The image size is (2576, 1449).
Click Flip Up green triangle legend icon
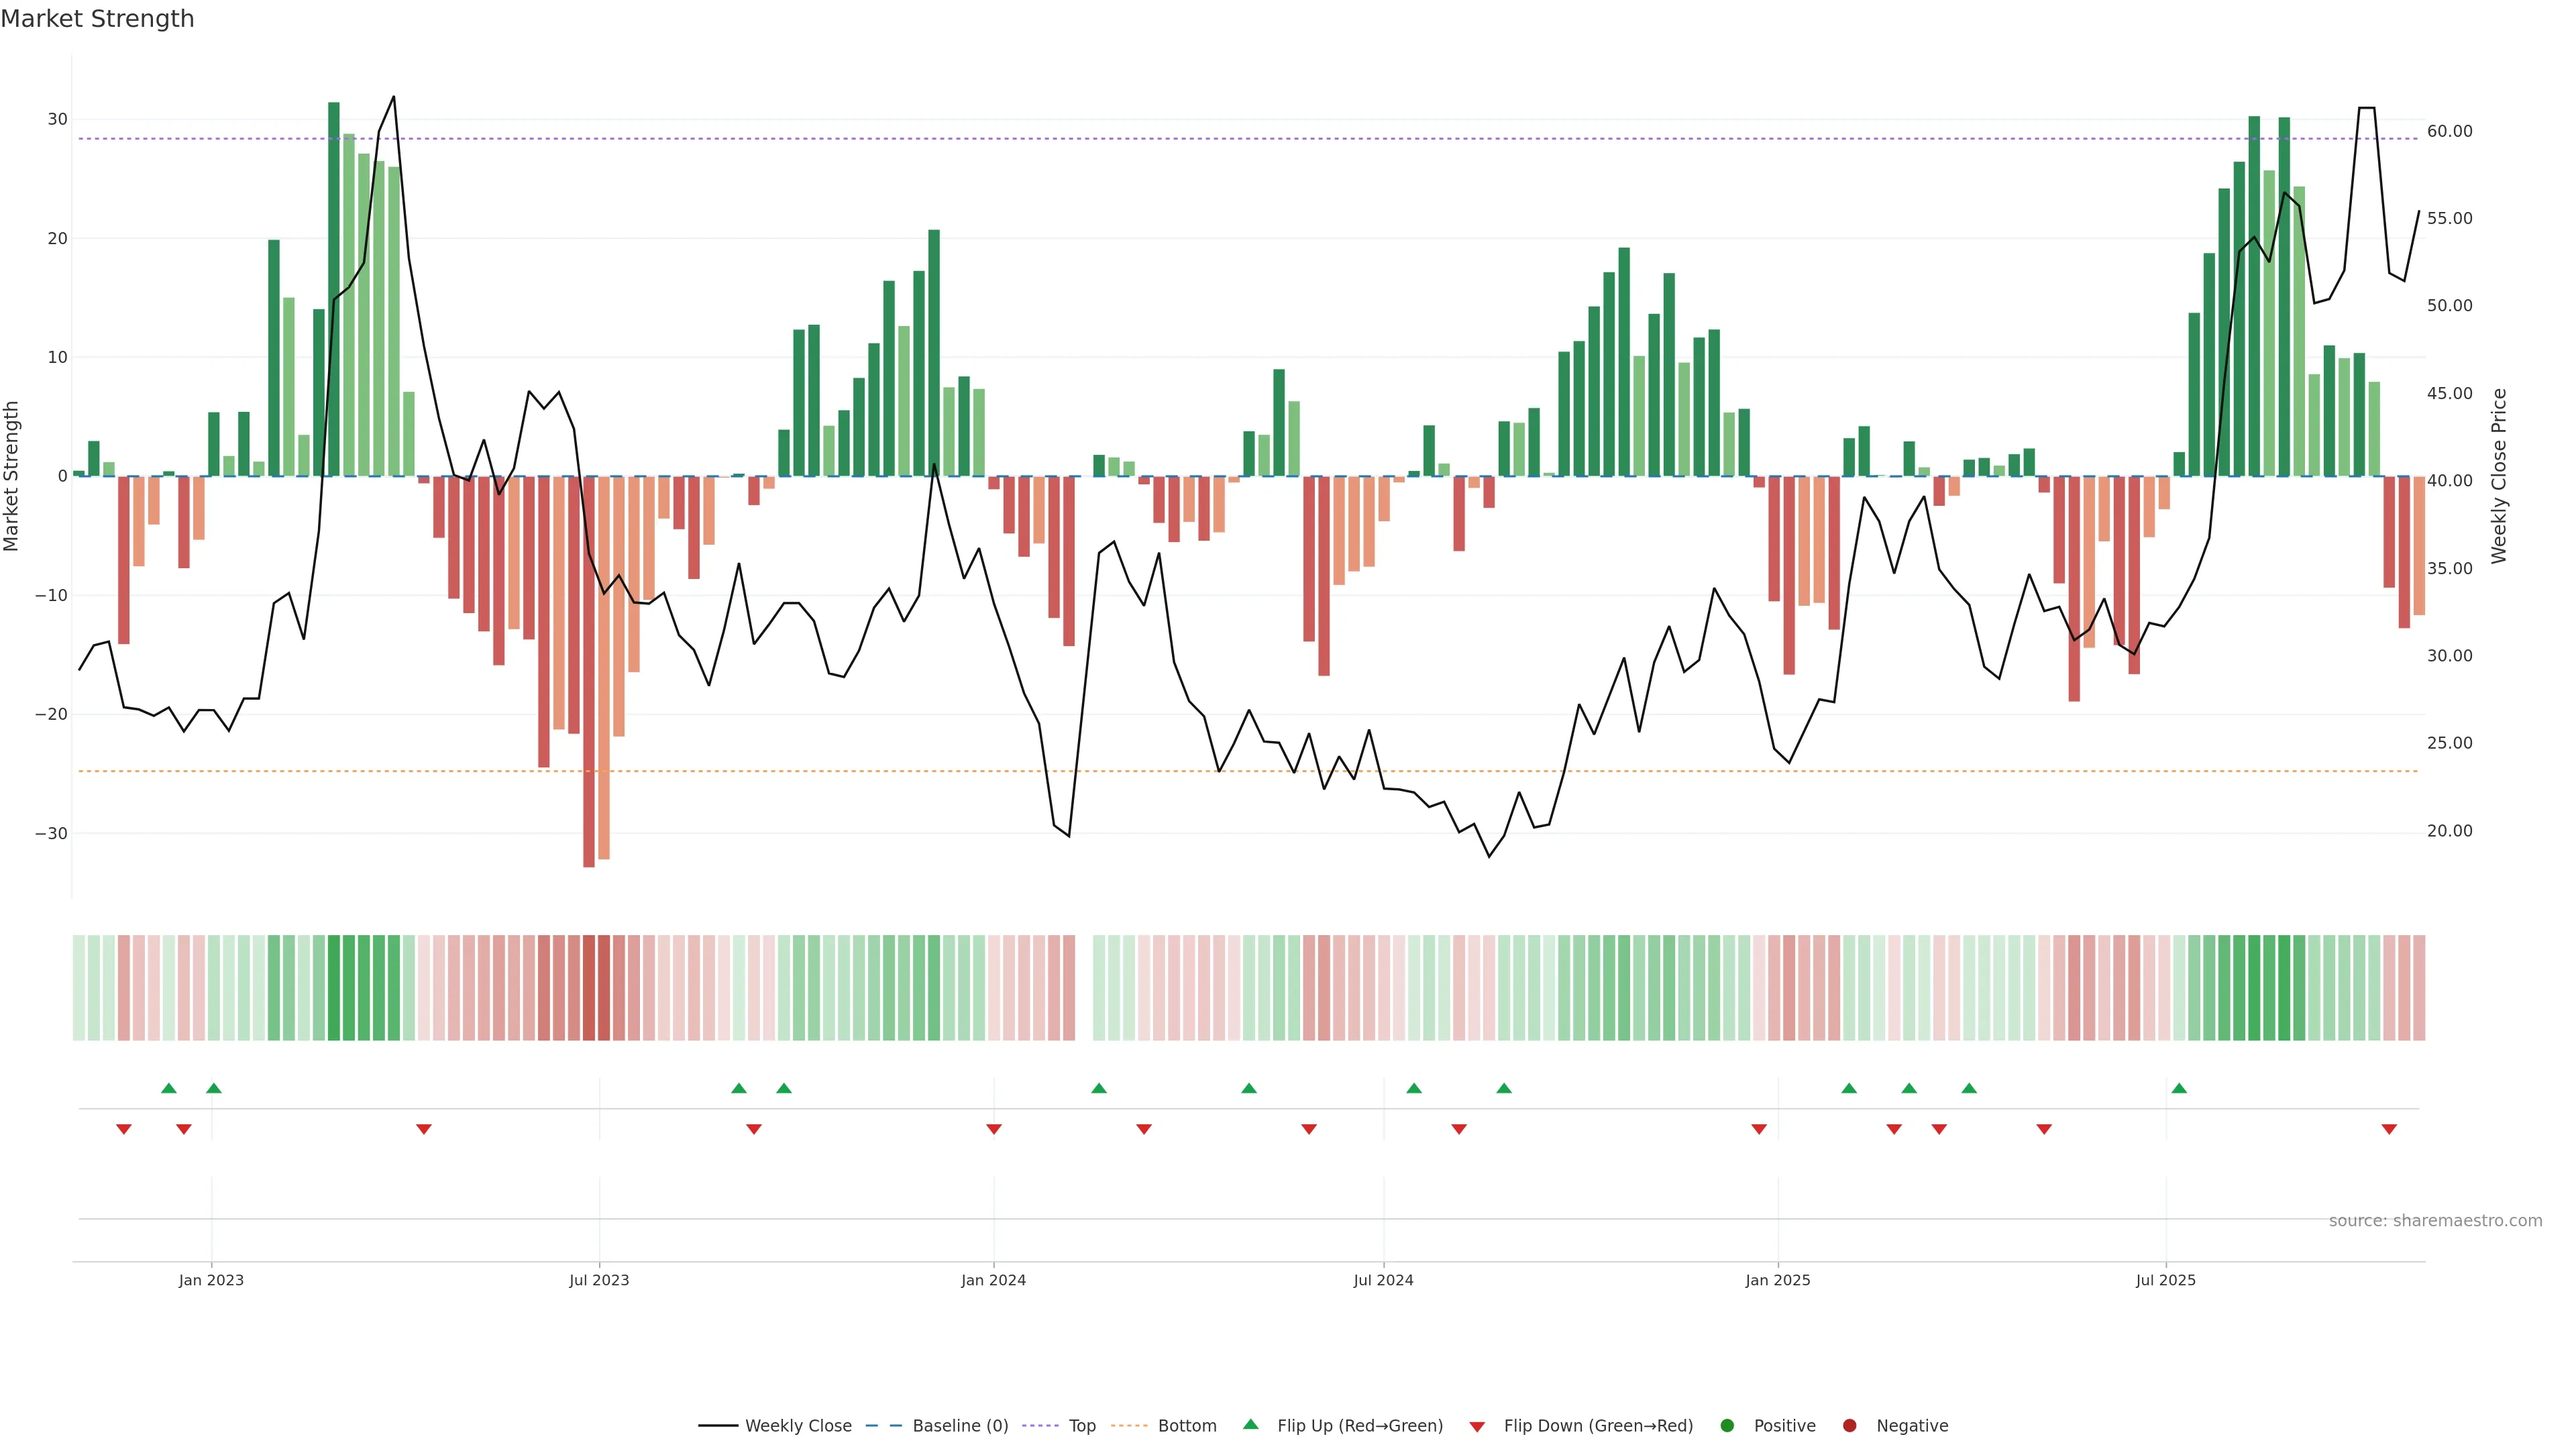coord(1250,1424)
